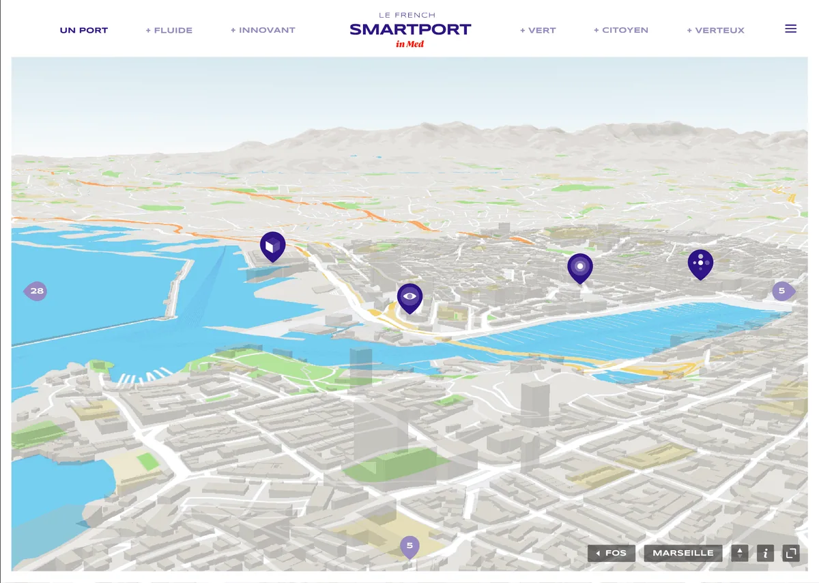Open the hamburger menu
The image size is (819, 583).
[790, 29]
